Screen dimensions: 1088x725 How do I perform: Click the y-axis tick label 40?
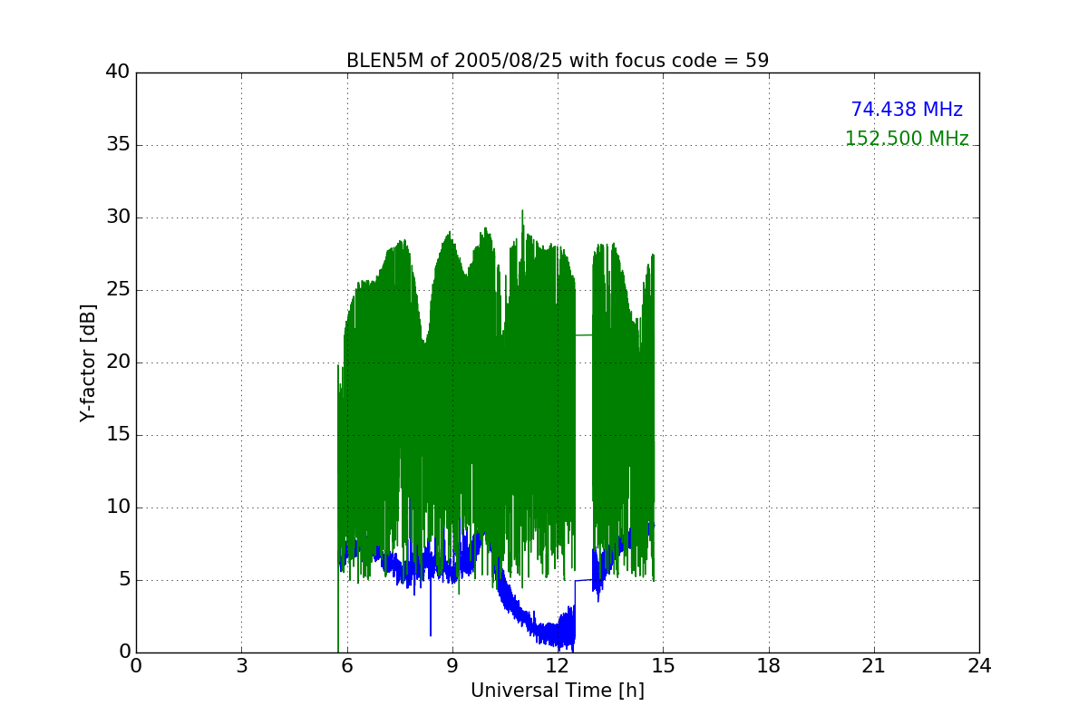[119, 72]
